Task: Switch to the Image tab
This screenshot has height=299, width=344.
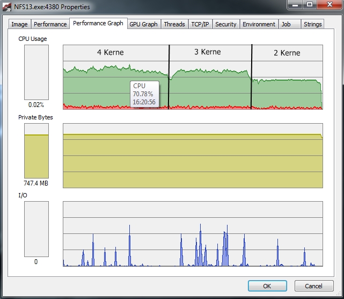Action: (x=19, y=24)
